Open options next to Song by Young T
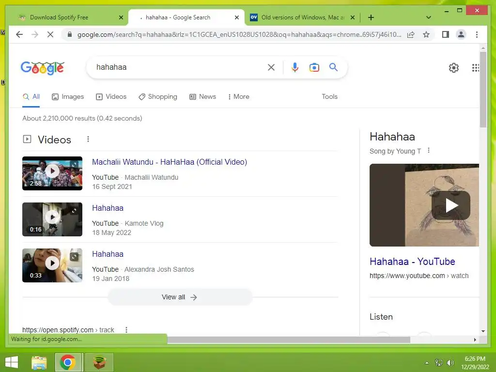 click(429, 151)
